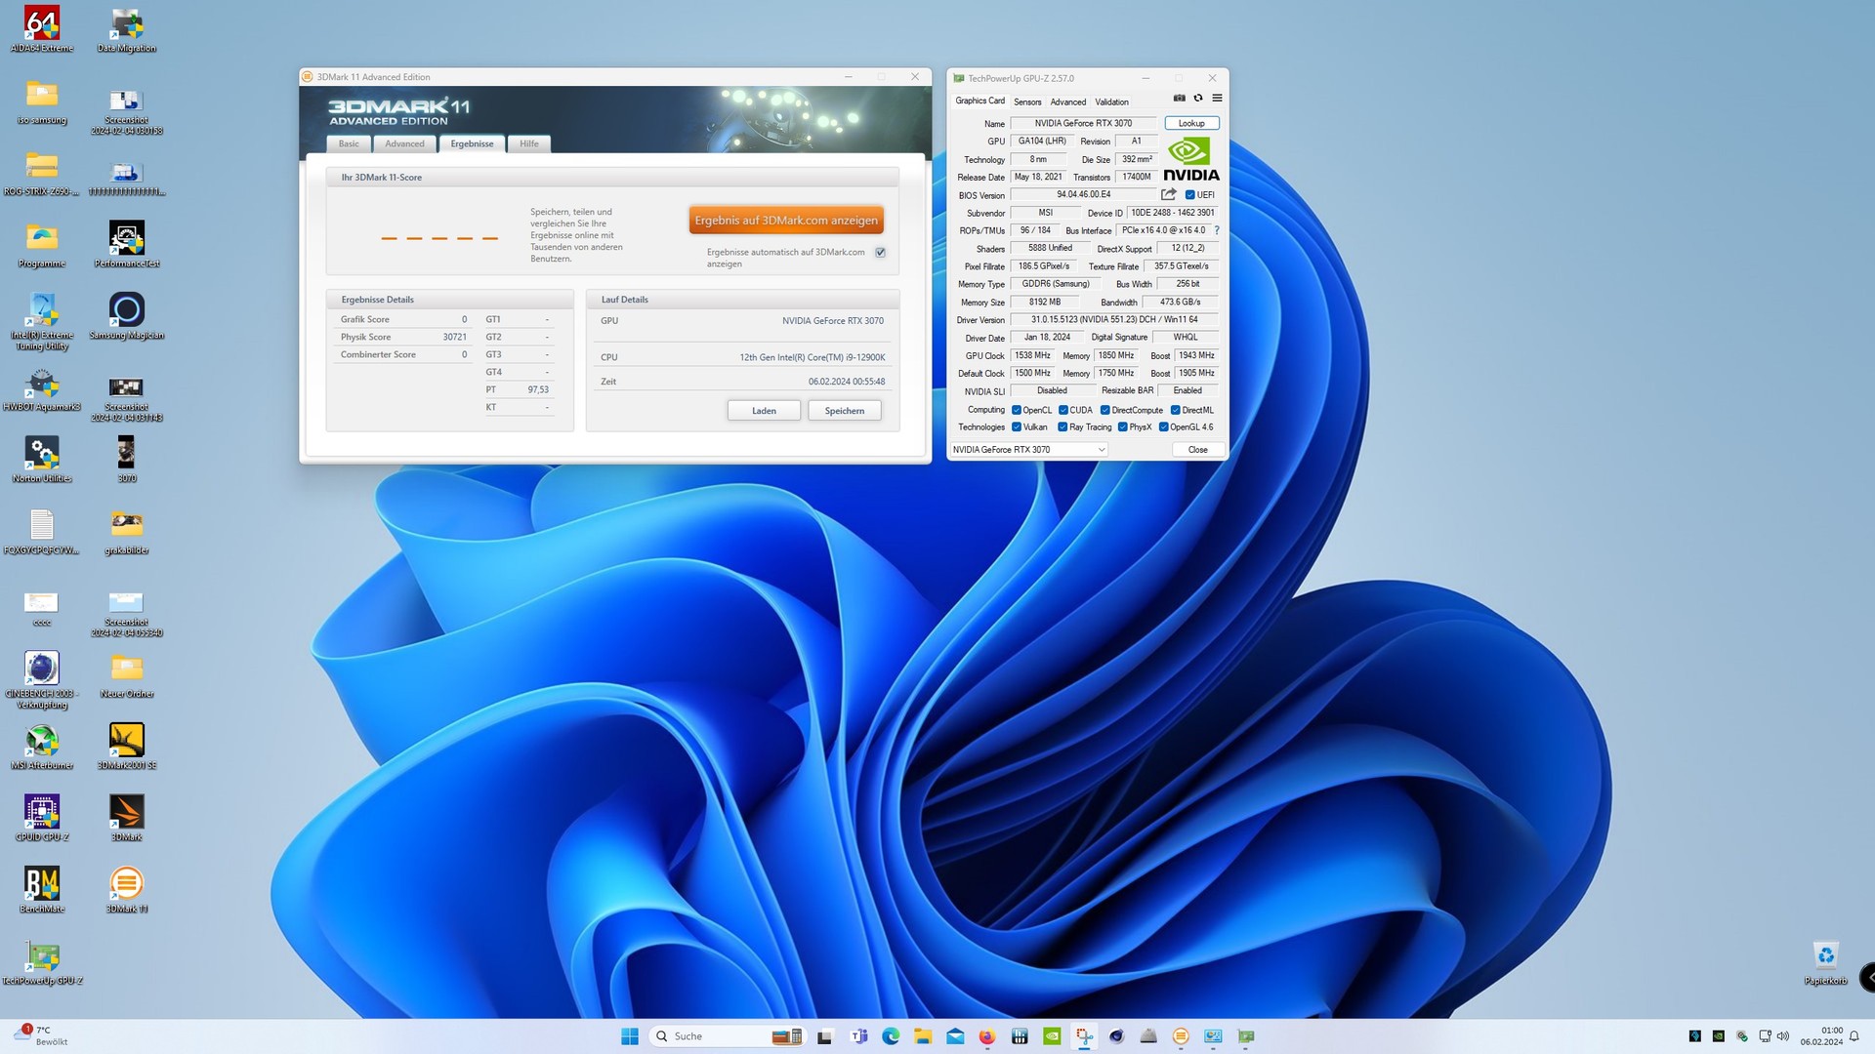Toggle the UEFI checkbox in GPU-Z
The width and height of the screenshot is (1875, 1054).
(x=1189, y=195)
